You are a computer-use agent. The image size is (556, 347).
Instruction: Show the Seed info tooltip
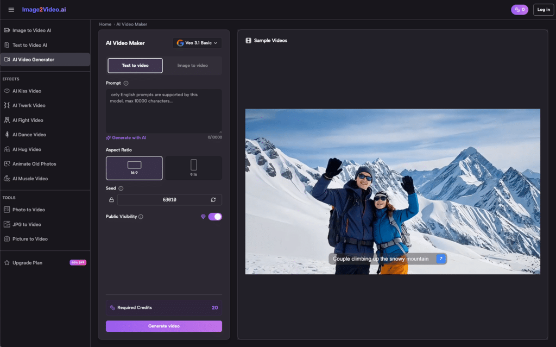pyautogui.click(x=121, y=187)
